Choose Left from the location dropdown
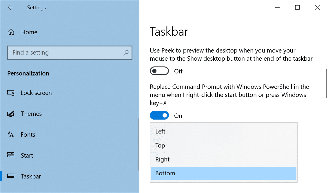The image size is (328, 193). click(160, 131)
